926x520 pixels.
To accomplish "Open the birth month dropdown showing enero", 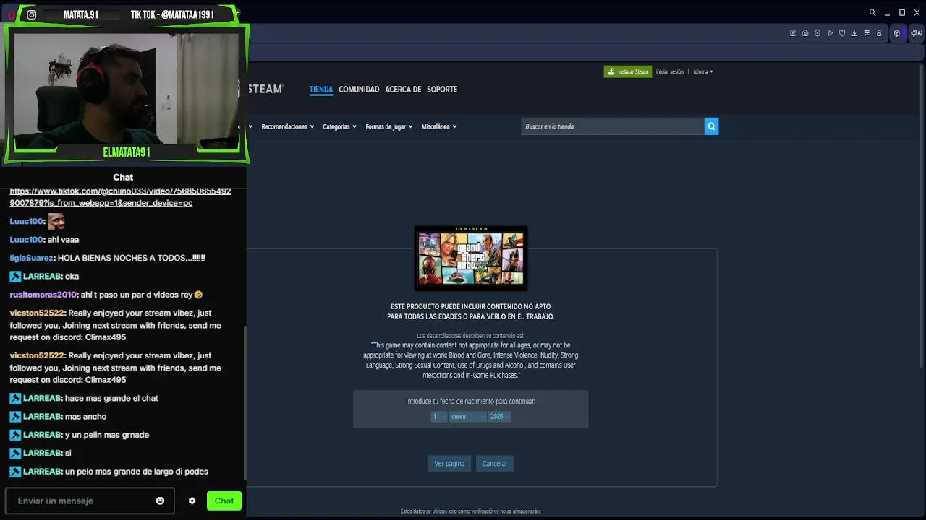I will 467,417.
